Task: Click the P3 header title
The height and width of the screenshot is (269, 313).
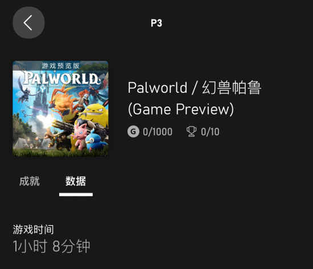Action: (x=156, y=23)
